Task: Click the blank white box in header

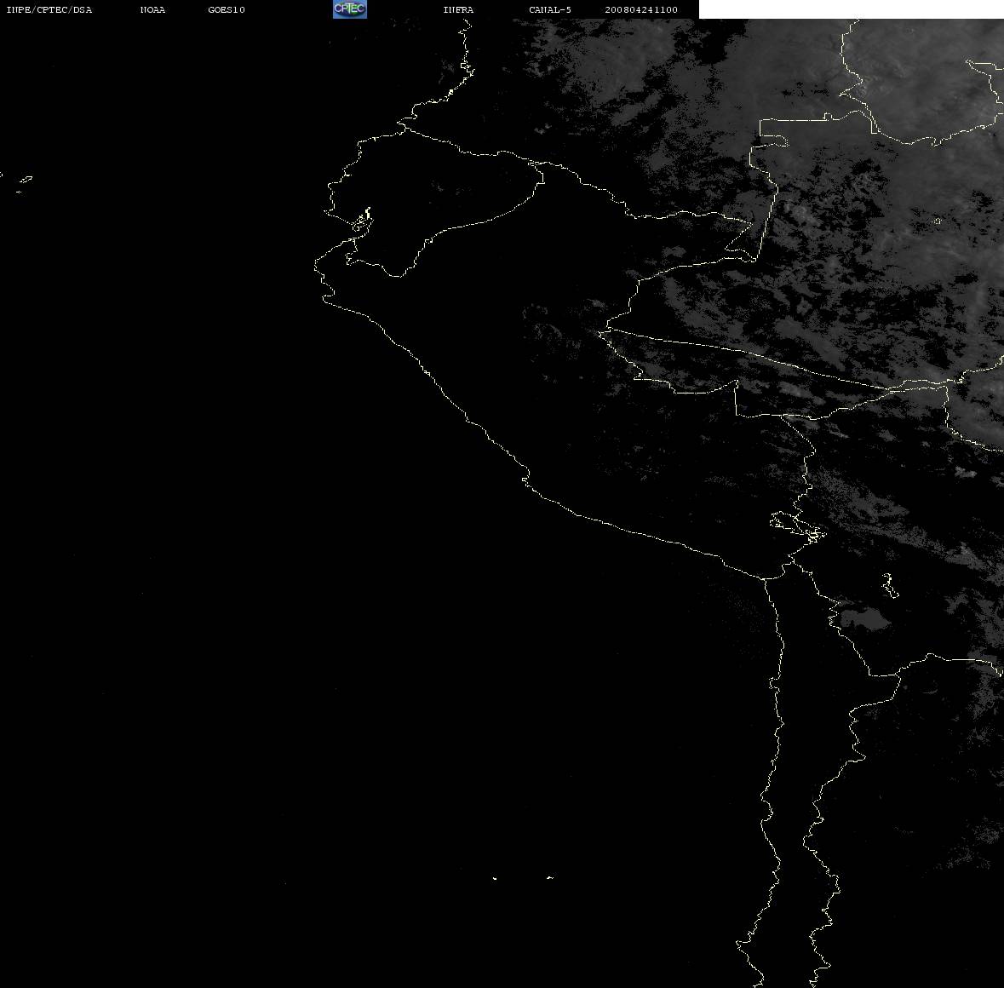Action: (x=851, y=9)
